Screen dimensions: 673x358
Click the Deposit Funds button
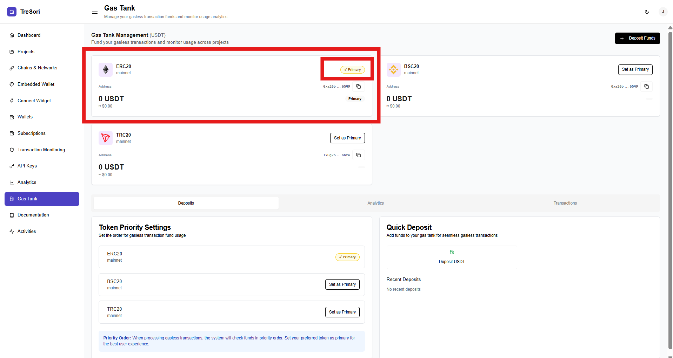click(x=637, y=38)
